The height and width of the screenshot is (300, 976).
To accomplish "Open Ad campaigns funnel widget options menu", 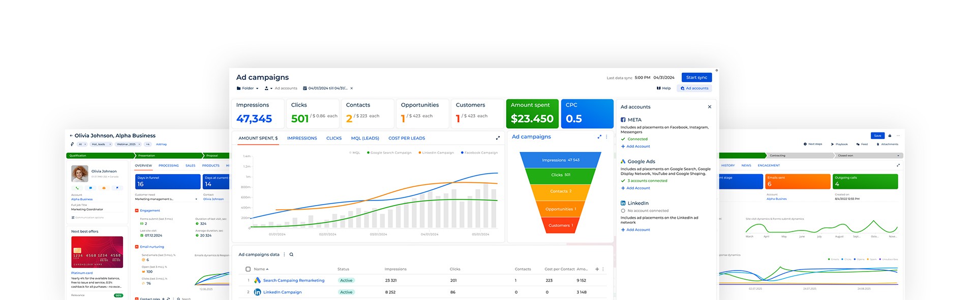I will (606, 137).
